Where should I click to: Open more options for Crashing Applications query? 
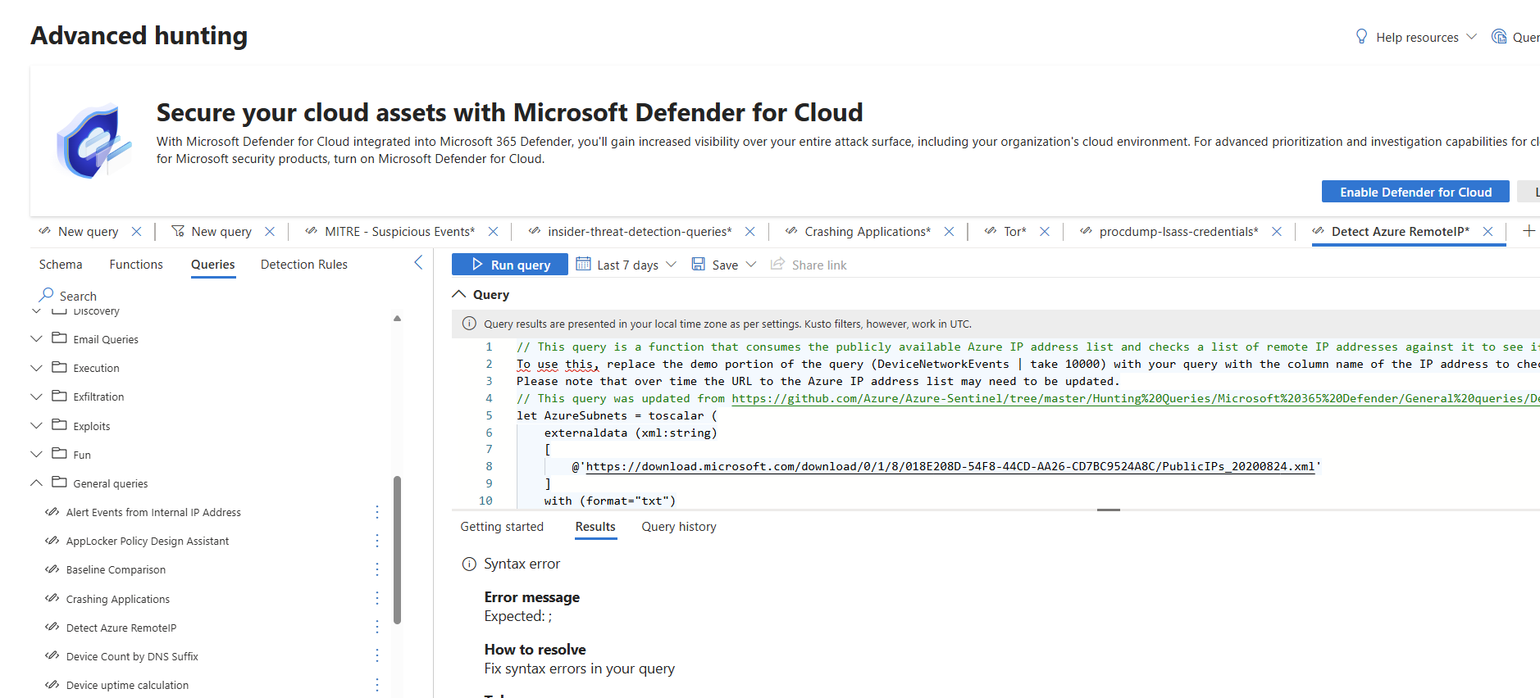[x=377, y=599]
